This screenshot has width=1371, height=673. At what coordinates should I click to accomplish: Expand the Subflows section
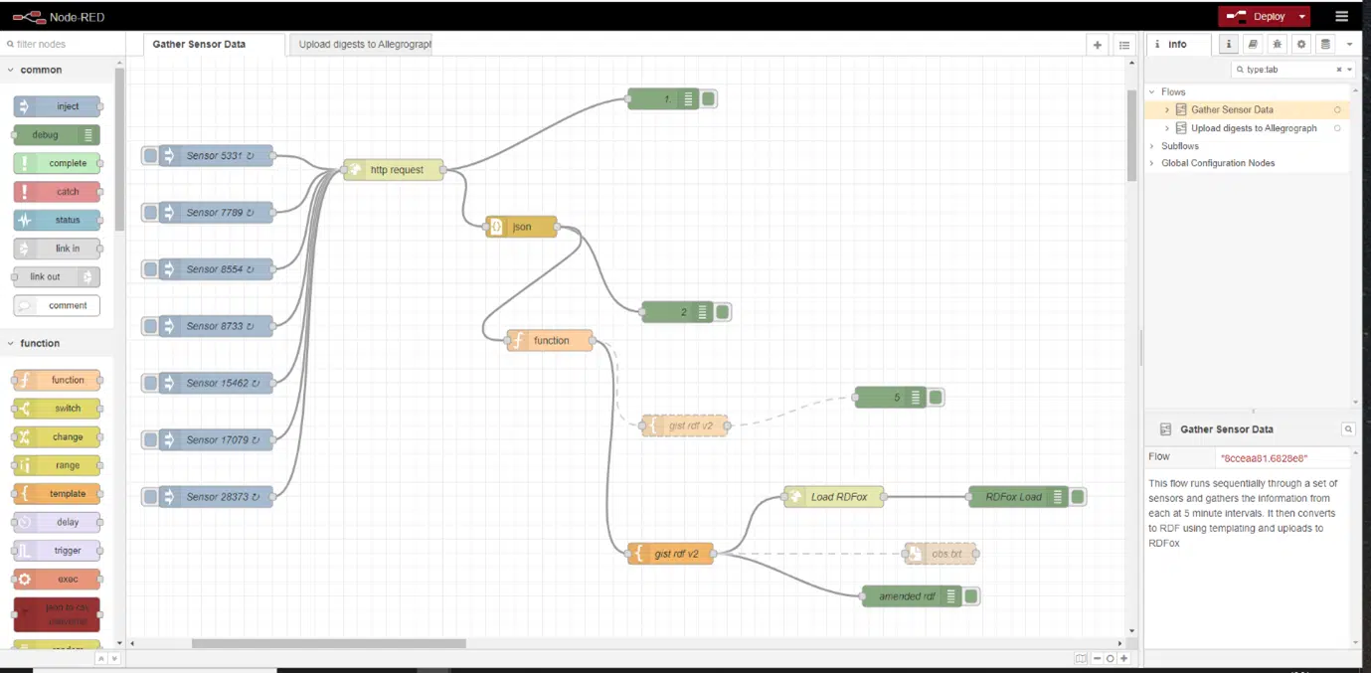(x=1152, y=146)
